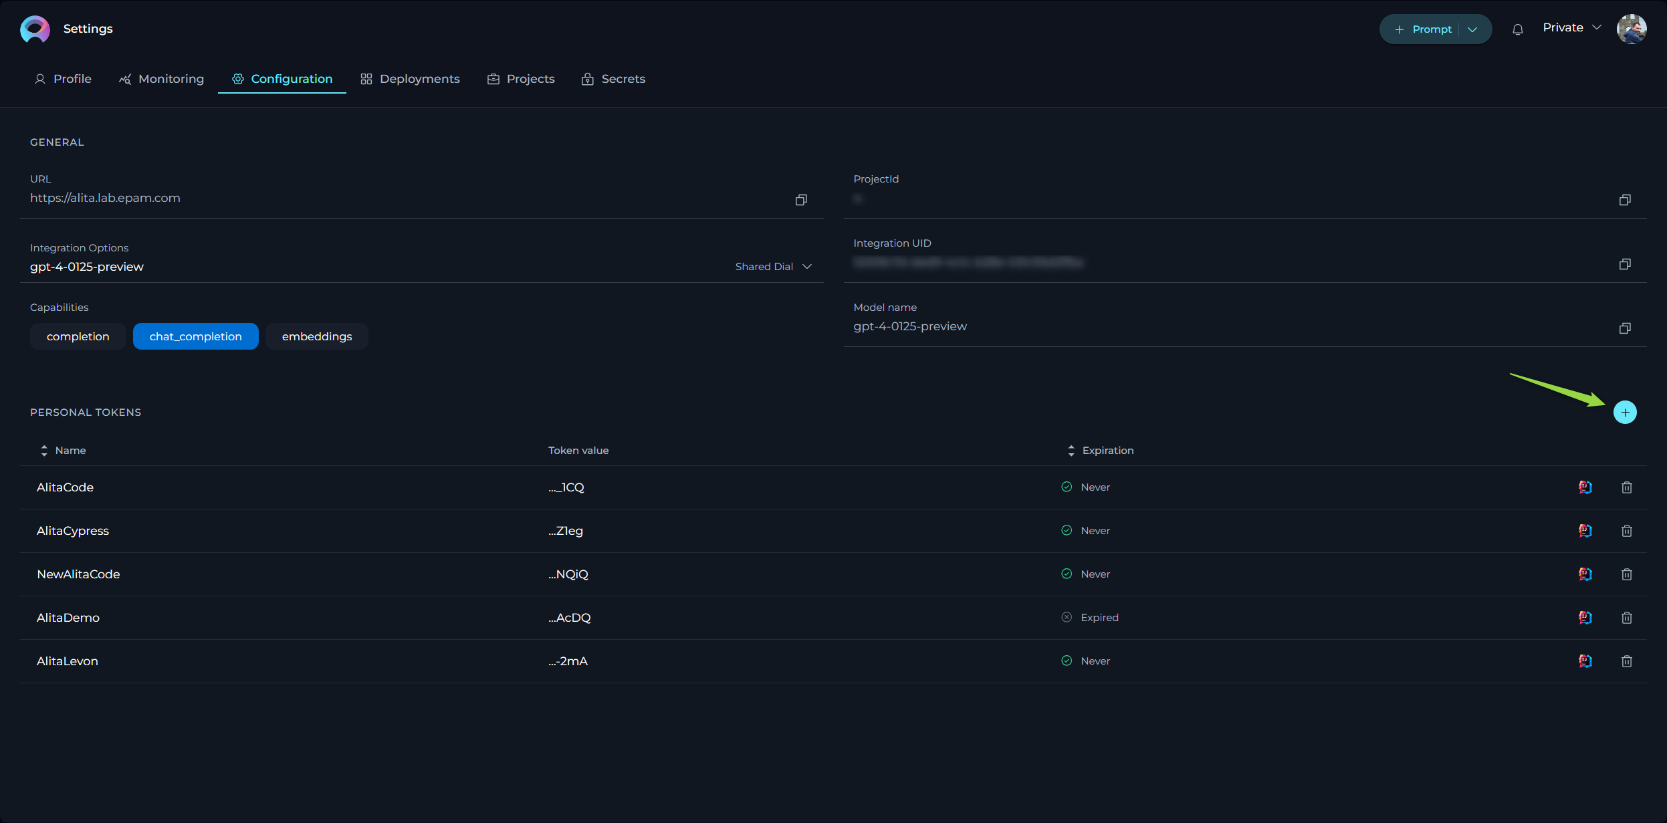Delete the AlitaDemo token
The height and width of the screenshot is (823, 1667).
point(1627,616)
